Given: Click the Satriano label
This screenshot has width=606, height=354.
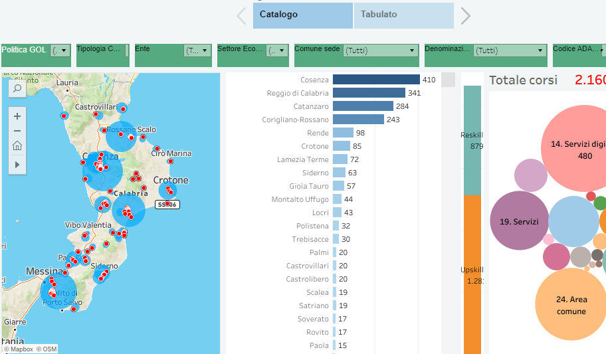Looking at the screenshot, I should pos(314,306).
